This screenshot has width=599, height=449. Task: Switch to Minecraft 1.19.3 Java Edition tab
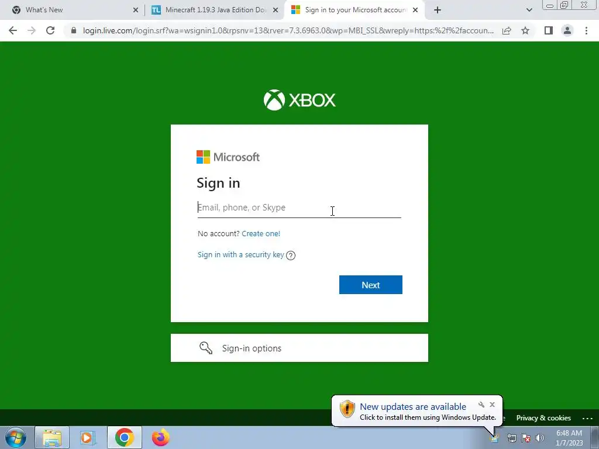tap(216, 10)
